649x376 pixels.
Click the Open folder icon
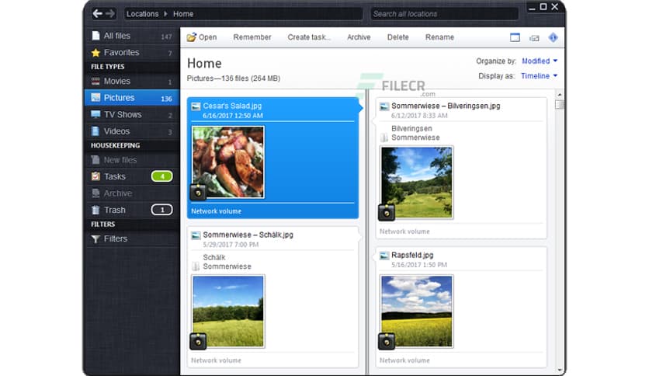point(191,37)
